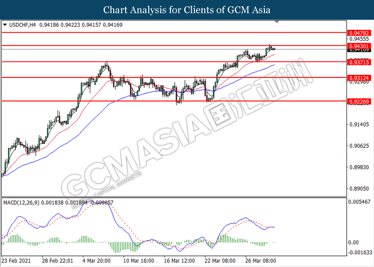374x267 pixels.
Task: Click the MACD zero level 0.00 label
Action: (x=354, y=242)
